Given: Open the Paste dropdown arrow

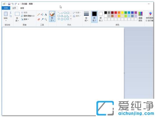Looking at the screenshot, I should point(6,21).
